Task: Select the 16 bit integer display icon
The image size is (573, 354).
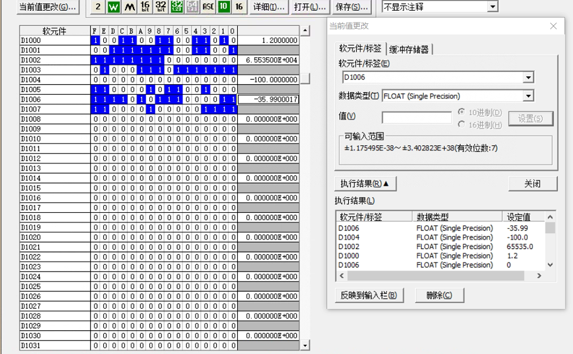Action: (145, 7)
